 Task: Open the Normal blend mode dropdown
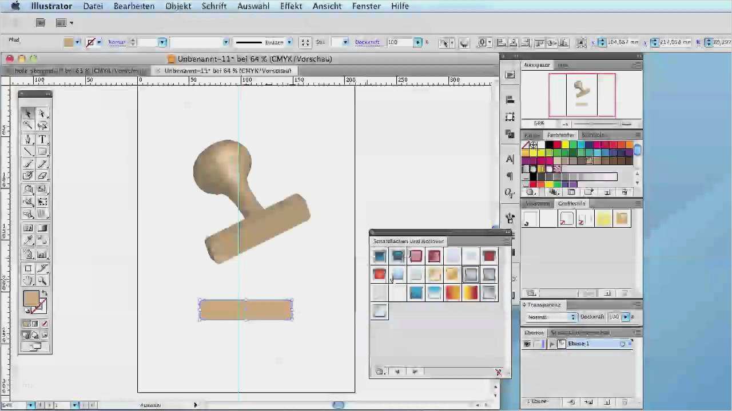(551, 317)
